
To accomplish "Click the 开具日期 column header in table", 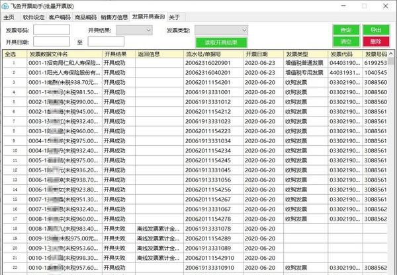I will coord(263,54).
